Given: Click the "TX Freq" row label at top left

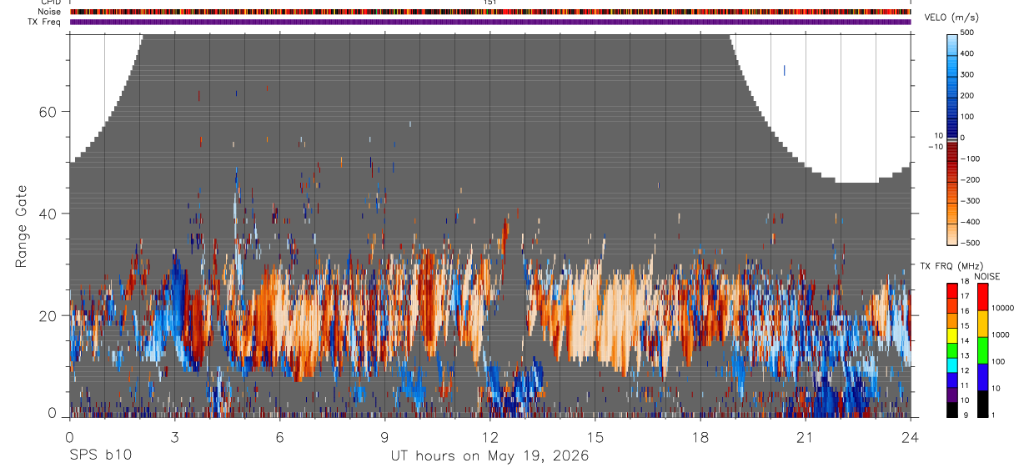Looking at the screenshot, I should 46,22.
